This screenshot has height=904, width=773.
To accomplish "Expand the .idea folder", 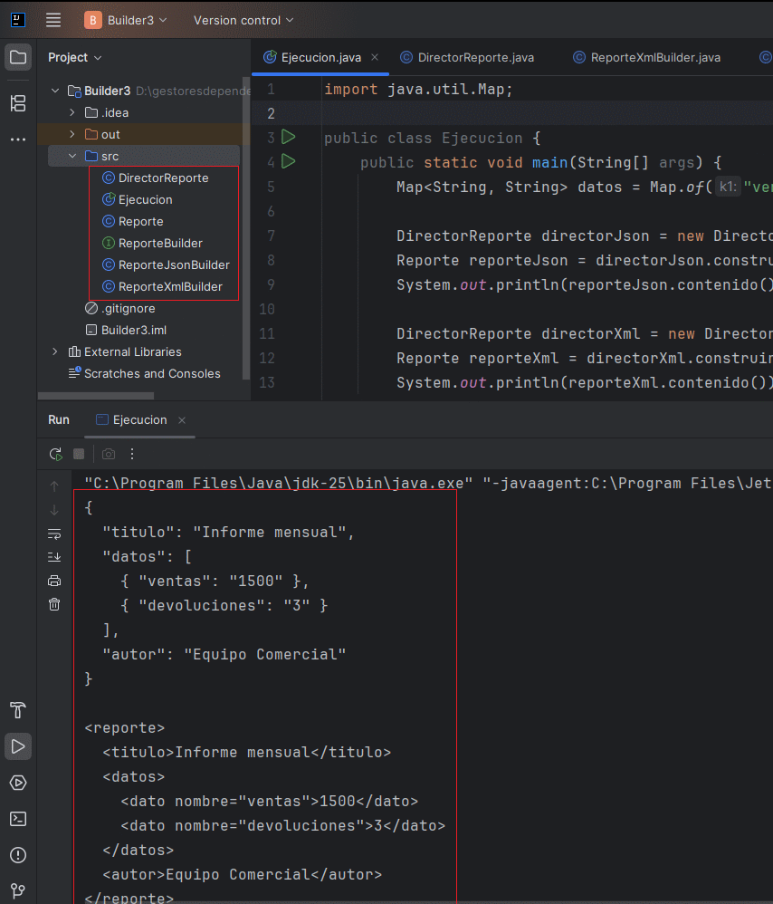I will (x=72, y=112).
